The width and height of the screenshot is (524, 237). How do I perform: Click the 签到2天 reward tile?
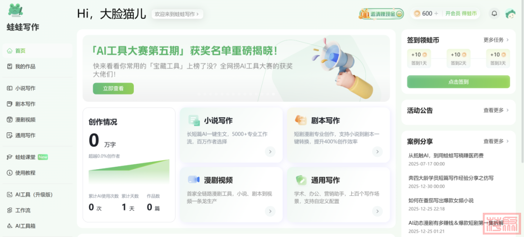tap(458, 59)
